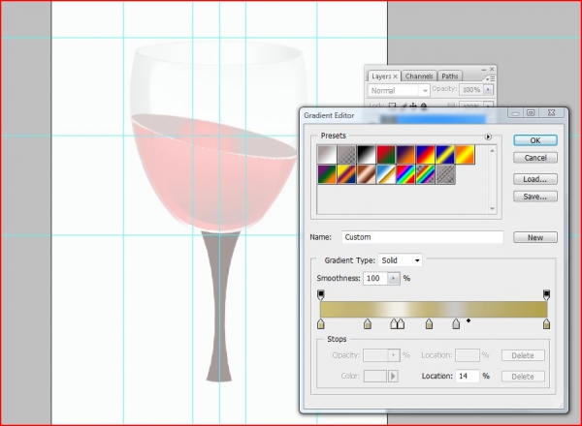Select the Violet, Green, Orange gradient preset
The height and width of the screenshot is (426, 582).
(327, 174)
